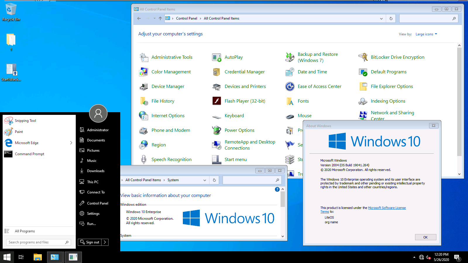This screenshot has height=263, width=468.
Task: Refresh the All Control Panel Items view
Action: pyautogui.click(x=391, y=18)
